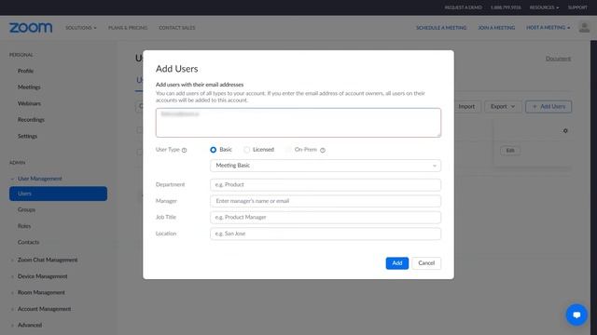This screenshot has width=597, height=335.
Task: Click the Job Title input field
Action: pyautogui.click(x=326, y=217)
